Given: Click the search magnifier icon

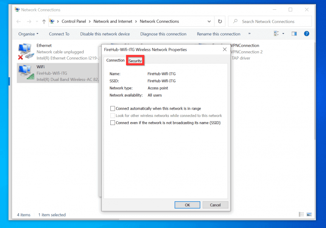Looking at the screenshot, I should (235, 21).
